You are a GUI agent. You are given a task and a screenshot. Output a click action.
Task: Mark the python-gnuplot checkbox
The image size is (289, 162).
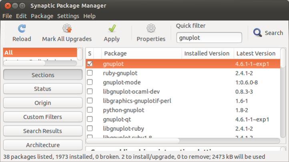click(x=90, y=110)
